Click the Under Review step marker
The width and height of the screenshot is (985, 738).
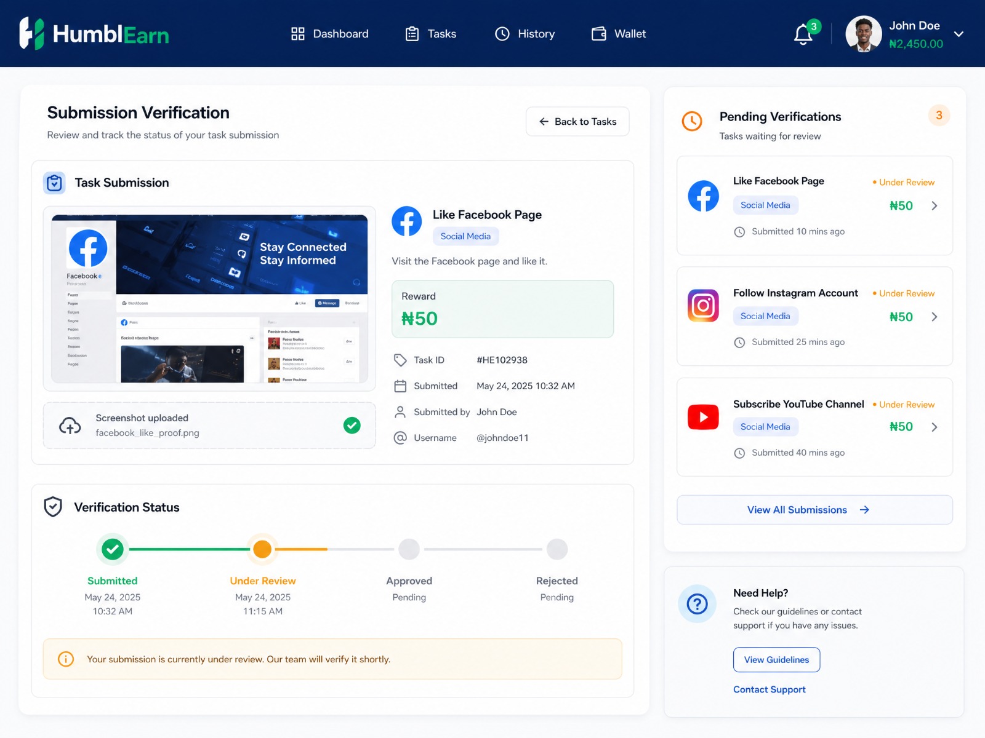tap(262, 549)
